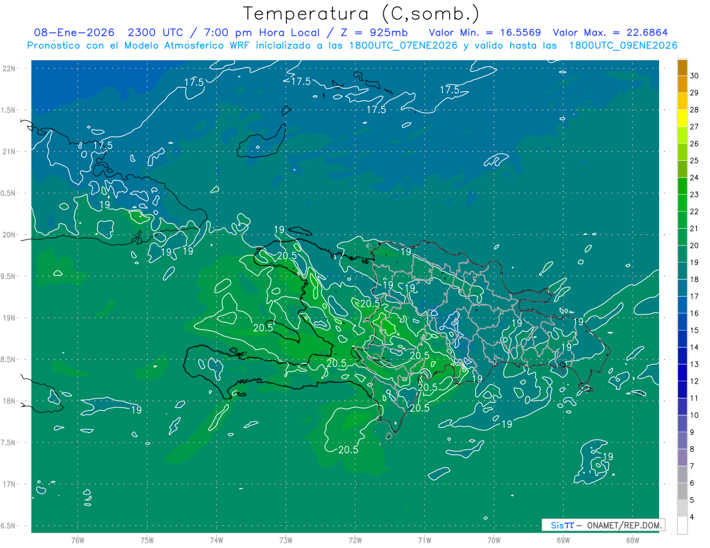This screenshot has height=548, width=710.
Task: Click the colorbar scale label "10"
Action: pos(695,415)
